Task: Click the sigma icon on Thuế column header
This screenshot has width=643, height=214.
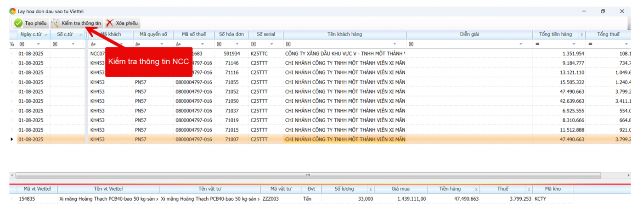Action: coord(529,189)
